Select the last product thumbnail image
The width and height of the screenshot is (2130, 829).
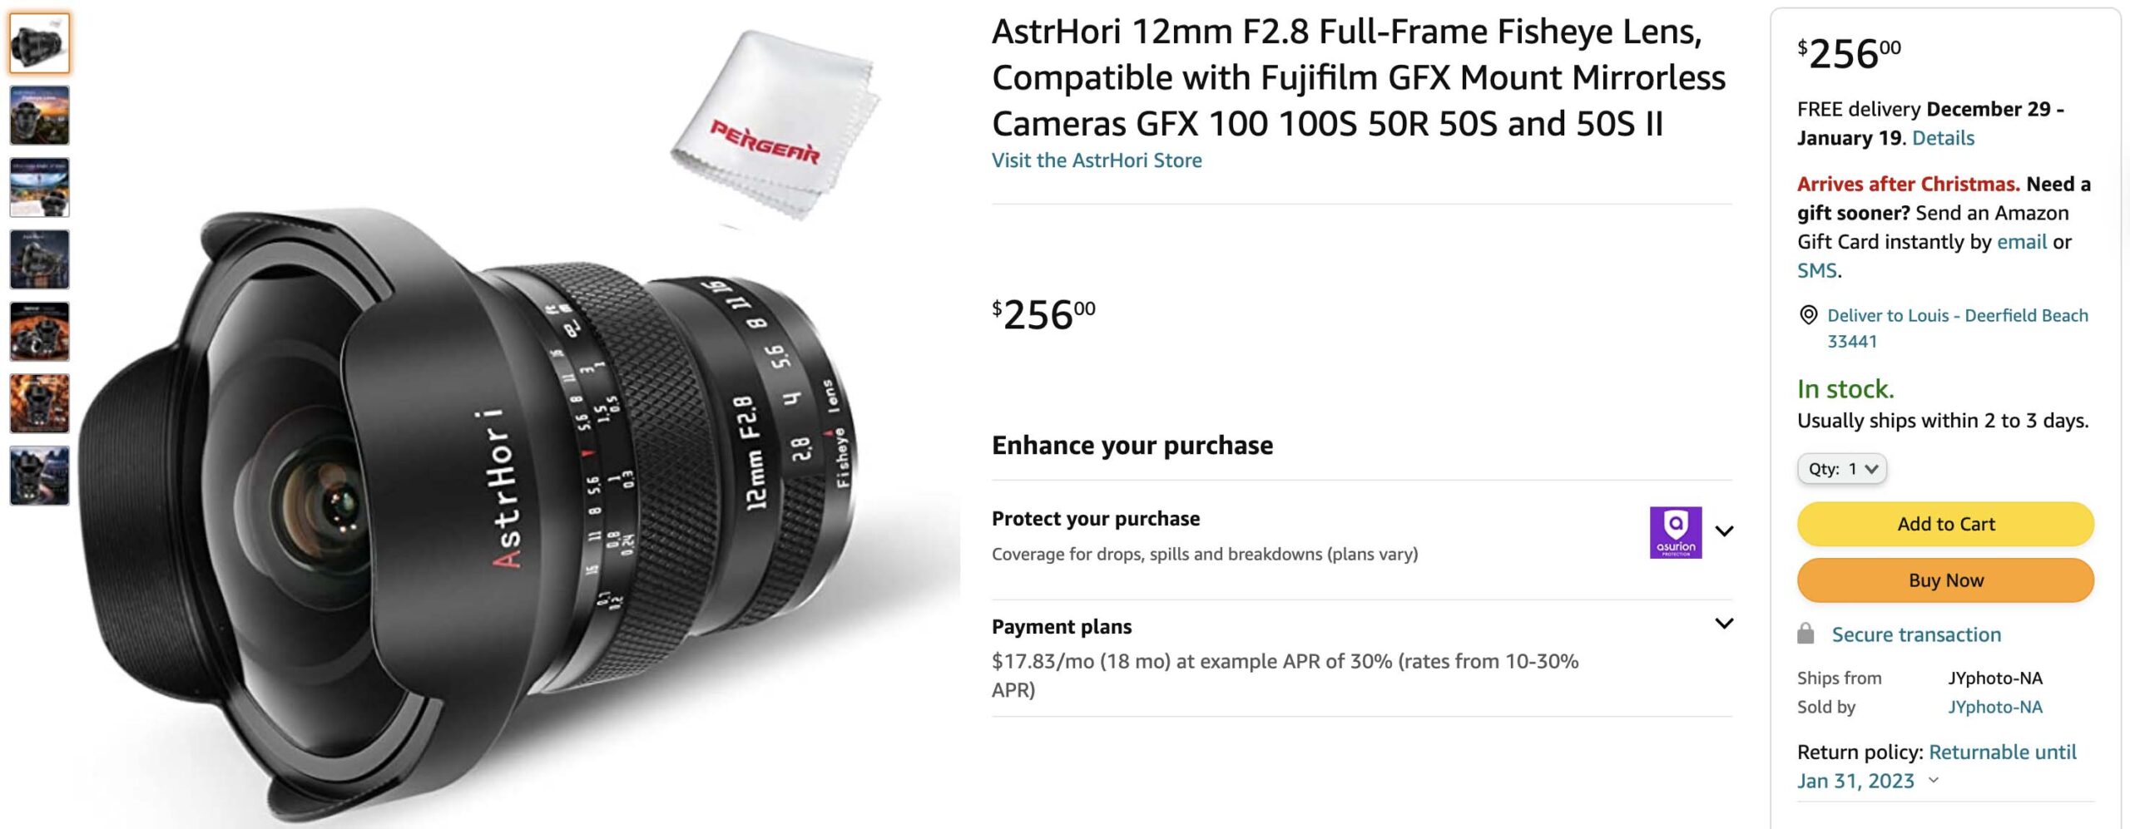coord(40,476)
